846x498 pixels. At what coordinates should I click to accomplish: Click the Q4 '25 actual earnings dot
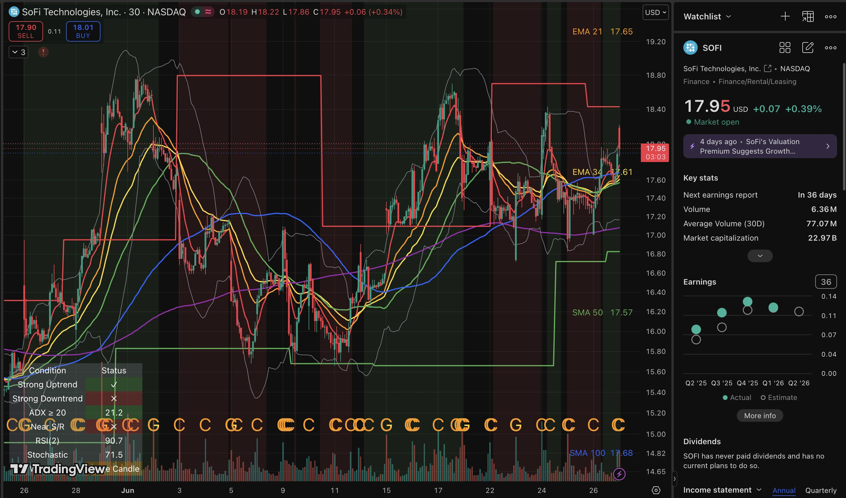747,301
